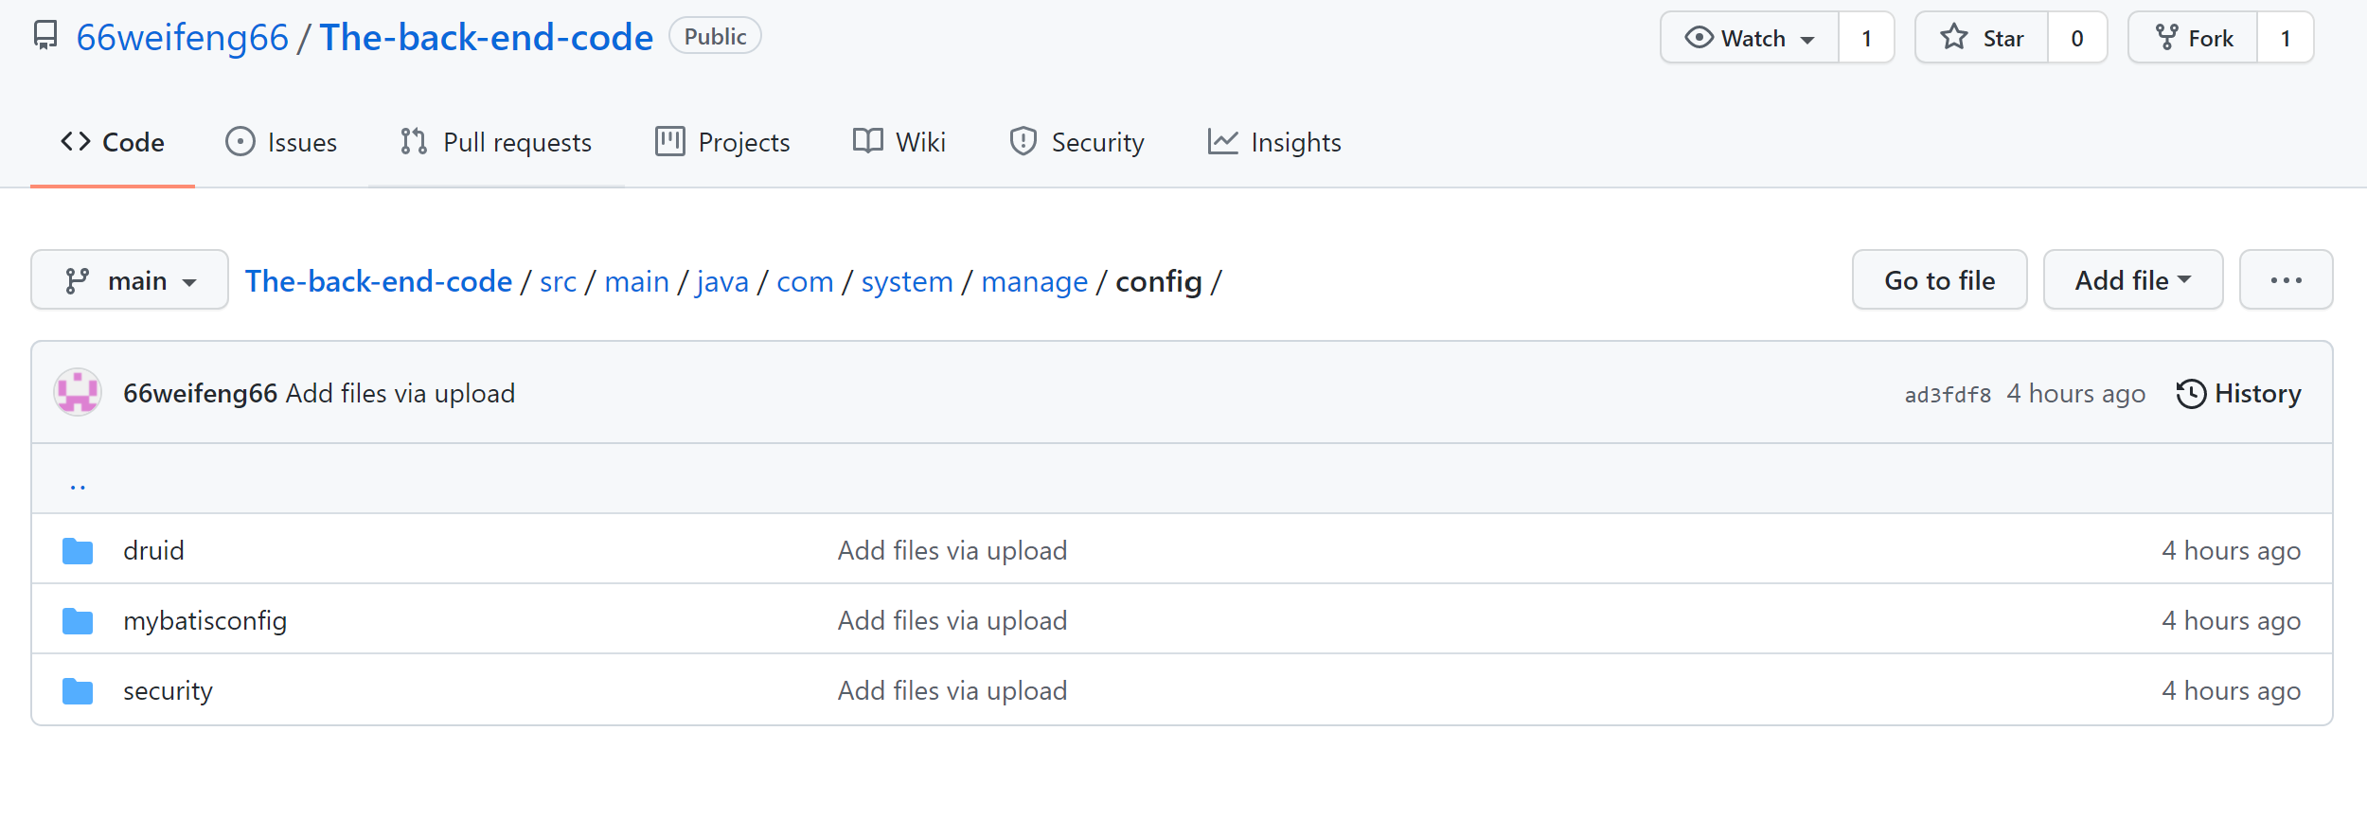Open the Projects tab

722,142
